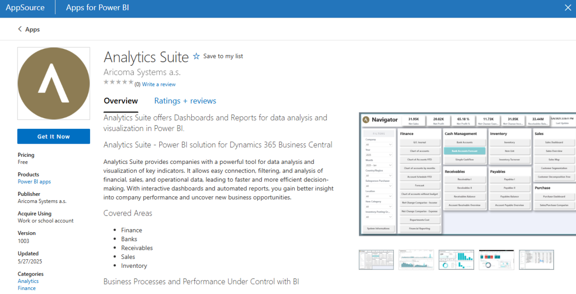The image size is (576, 294).
Task: Select the last screenshot thumbnail
Action: tap(536, 260)
